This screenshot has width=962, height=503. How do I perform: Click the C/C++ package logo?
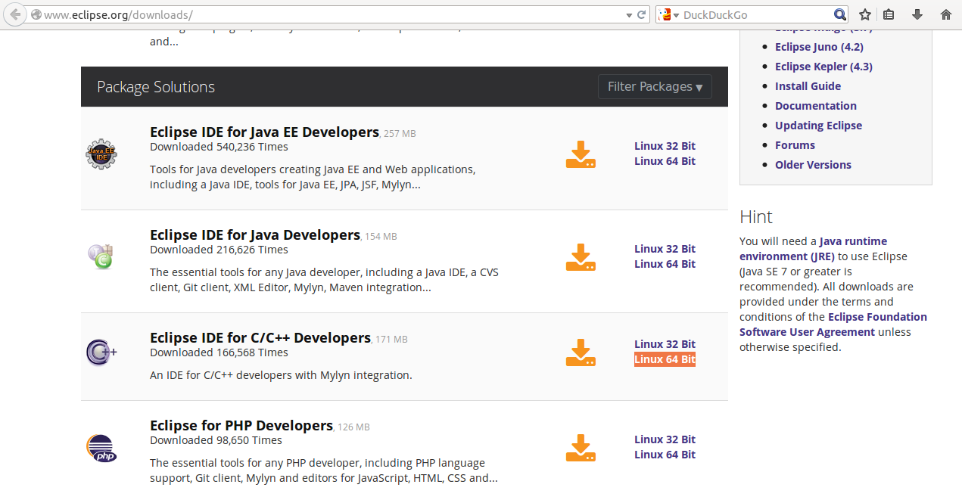coord(101,352)
